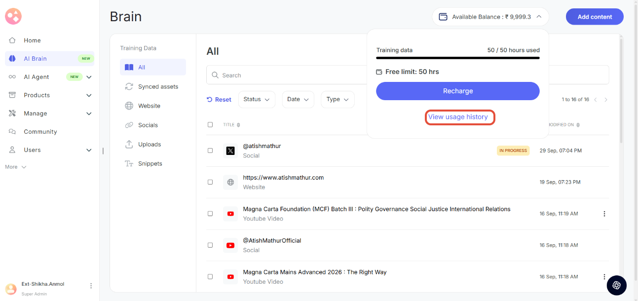
Task: Open three-dot menu for Magna Carta Foundation video
Action: [x=604, y=214]
